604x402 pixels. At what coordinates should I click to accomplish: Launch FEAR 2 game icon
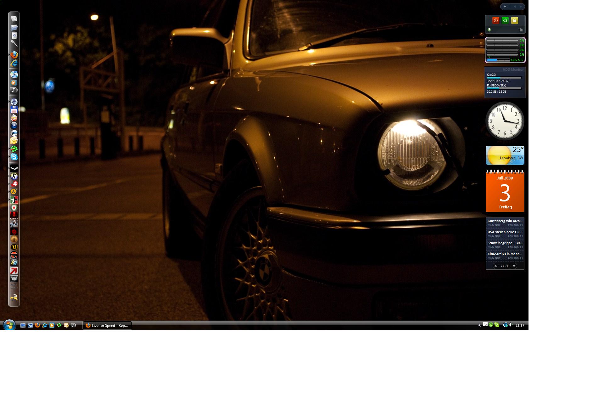(x=14, y=216)
